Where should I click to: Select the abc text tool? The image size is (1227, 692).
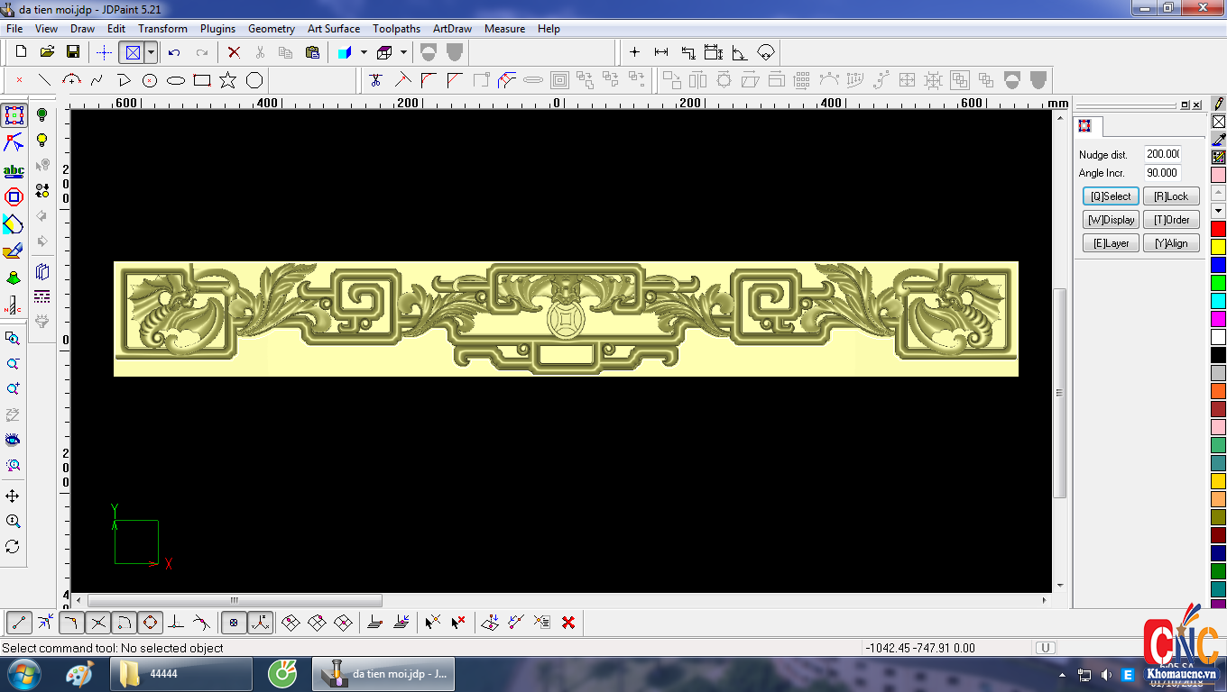point(14,170)
